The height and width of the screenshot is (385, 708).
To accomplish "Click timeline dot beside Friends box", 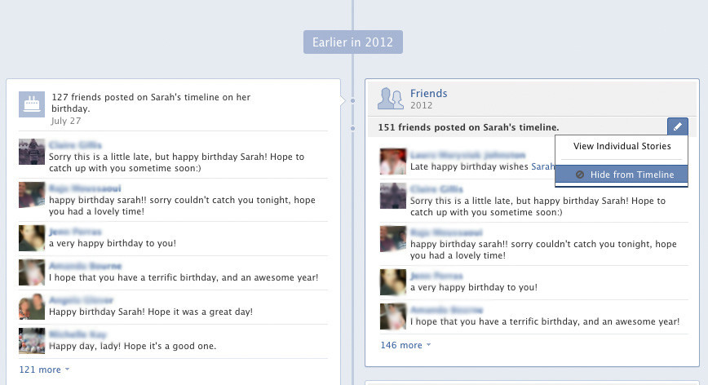I will tap(352, 129).
